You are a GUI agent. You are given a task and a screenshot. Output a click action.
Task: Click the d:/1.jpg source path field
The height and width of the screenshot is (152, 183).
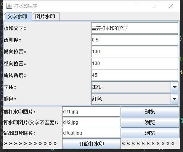click(x=91, y=112)
